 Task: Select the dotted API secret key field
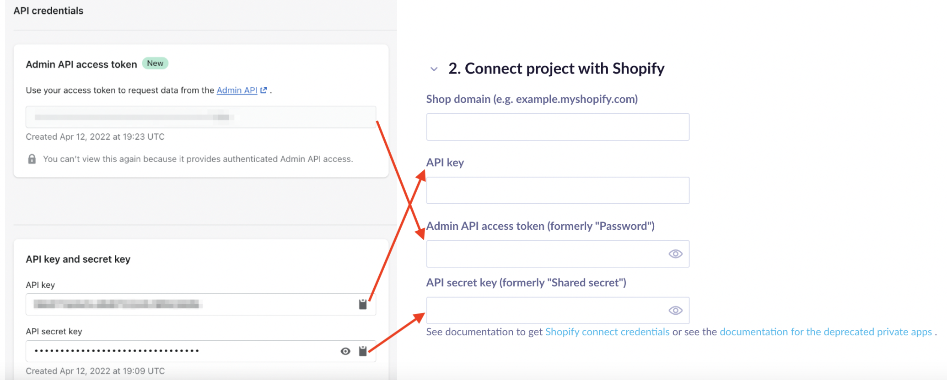(x=201, y=351)
